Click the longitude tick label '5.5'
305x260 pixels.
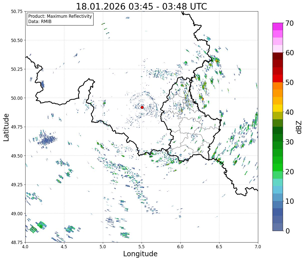click(x=142, y=247)
